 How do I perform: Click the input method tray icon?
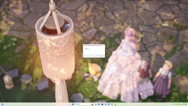175,104
